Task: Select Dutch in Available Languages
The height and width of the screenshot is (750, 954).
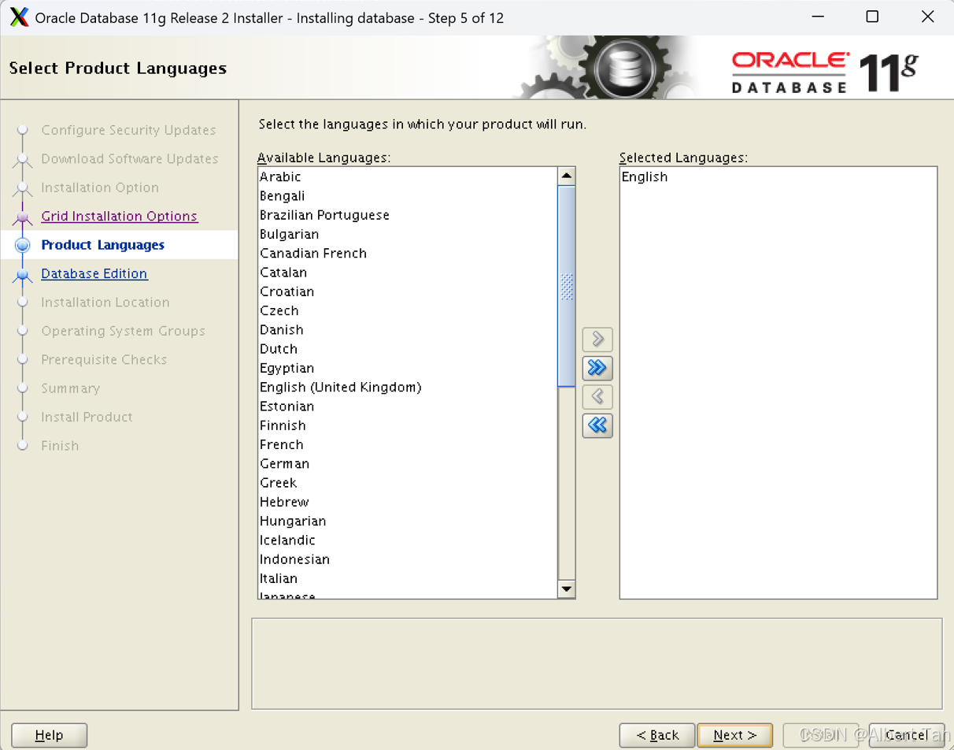Action: (407, 349)
